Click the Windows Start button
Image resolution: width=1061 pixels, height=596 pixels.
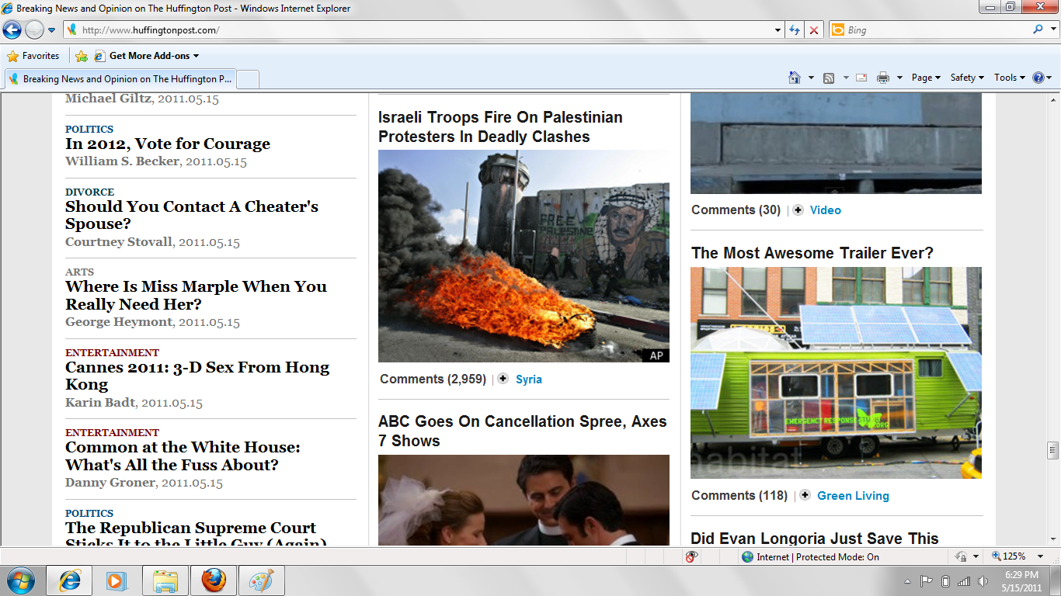[x=20, y=580]
